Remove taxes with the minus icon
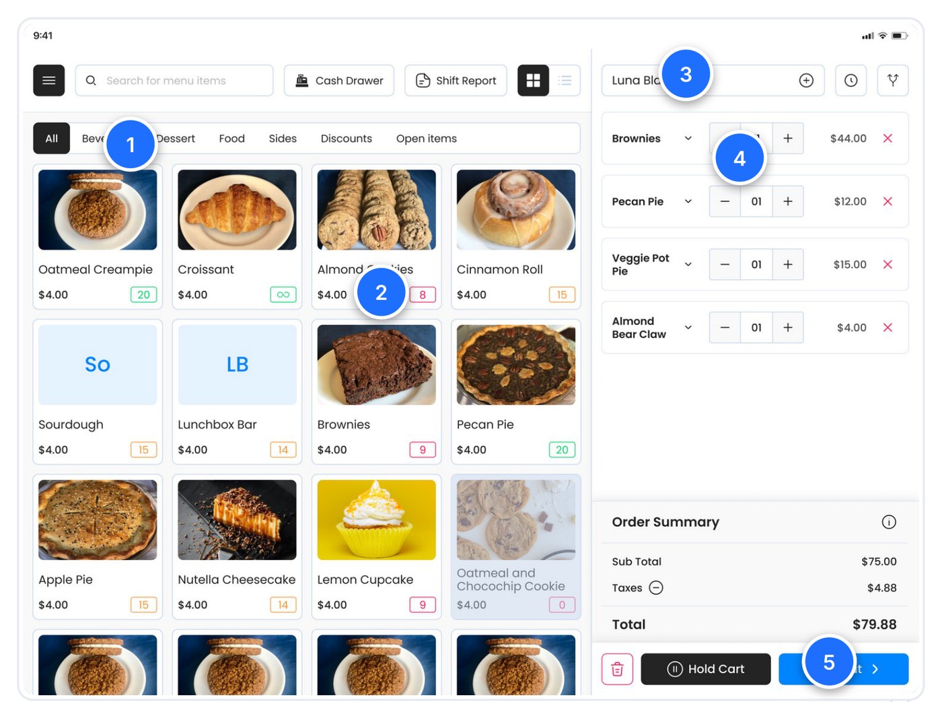The height and width of the screenshot is (710, 942). [656, 588]
